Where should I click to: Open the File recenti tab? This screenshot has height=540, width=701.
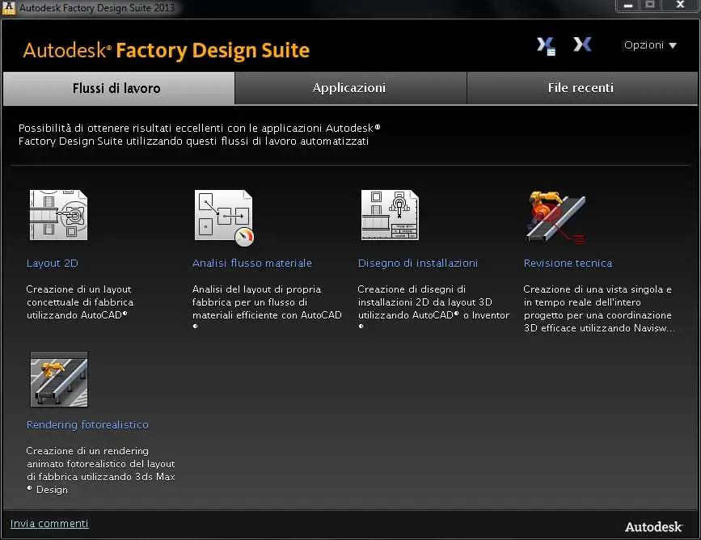pyautogui.click(x=582, y=88)
